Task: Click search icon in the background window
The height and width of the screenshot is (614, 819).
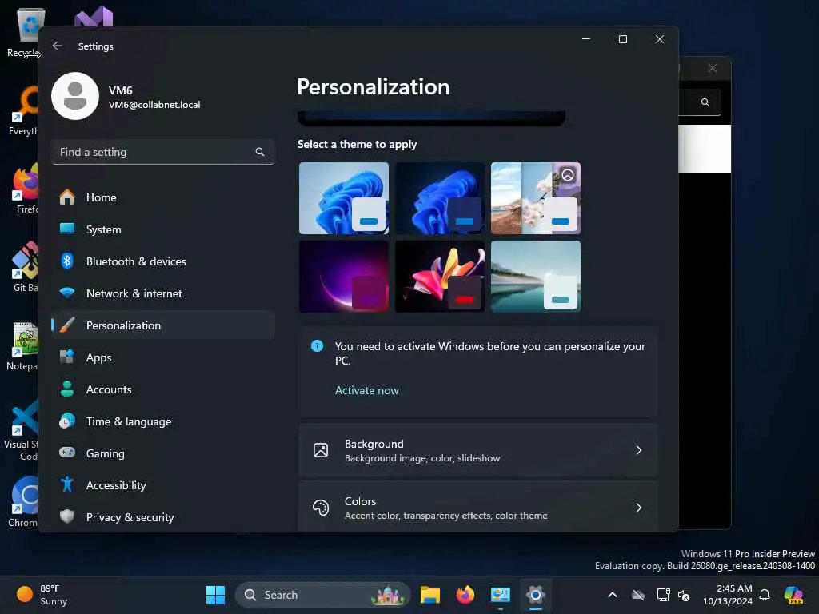Action: (705, 102)
